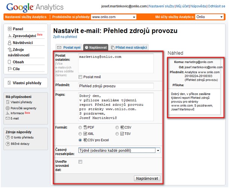Select the PDF format radio button
The image size is (229, 188).
[x=80, y=127]
